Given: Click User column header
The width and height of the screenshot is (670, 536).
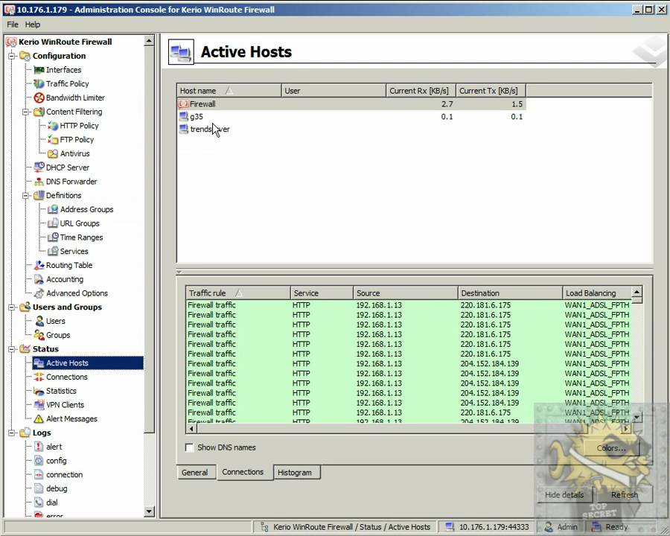Looking at the screenshot, I should pos(334,91).
